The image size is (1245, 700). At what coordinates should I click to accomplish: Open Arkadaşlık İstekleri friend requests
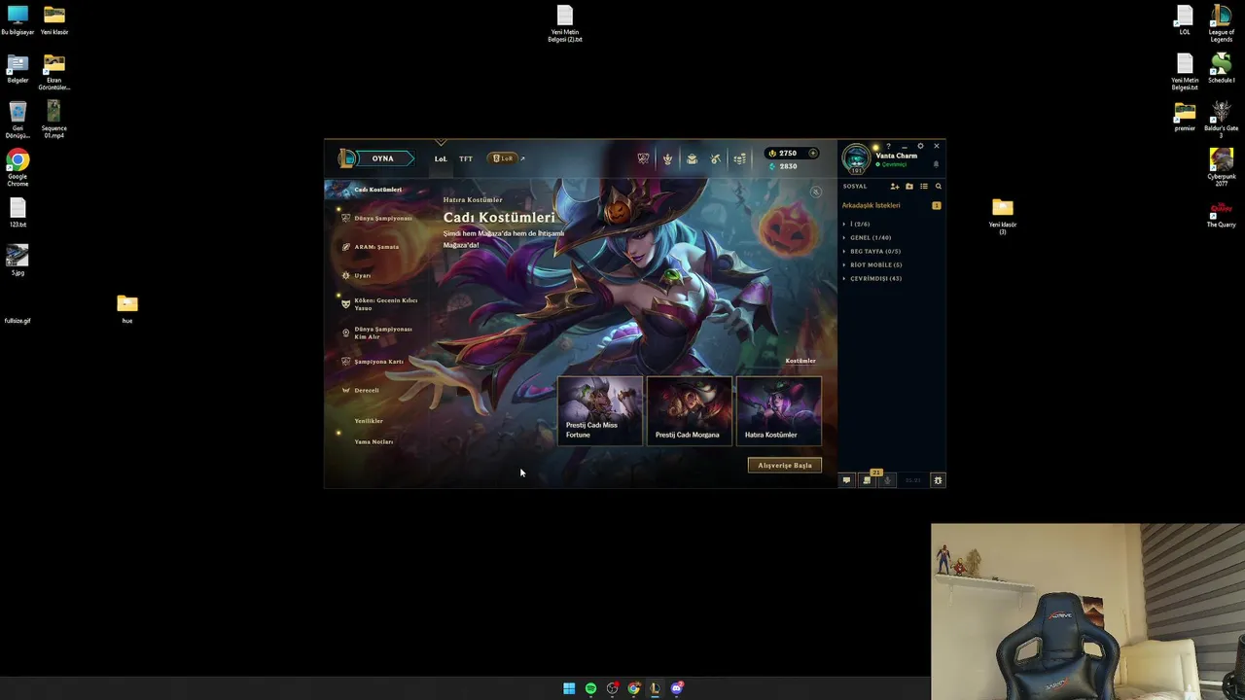pyautogui.click(x=871, y=205)
